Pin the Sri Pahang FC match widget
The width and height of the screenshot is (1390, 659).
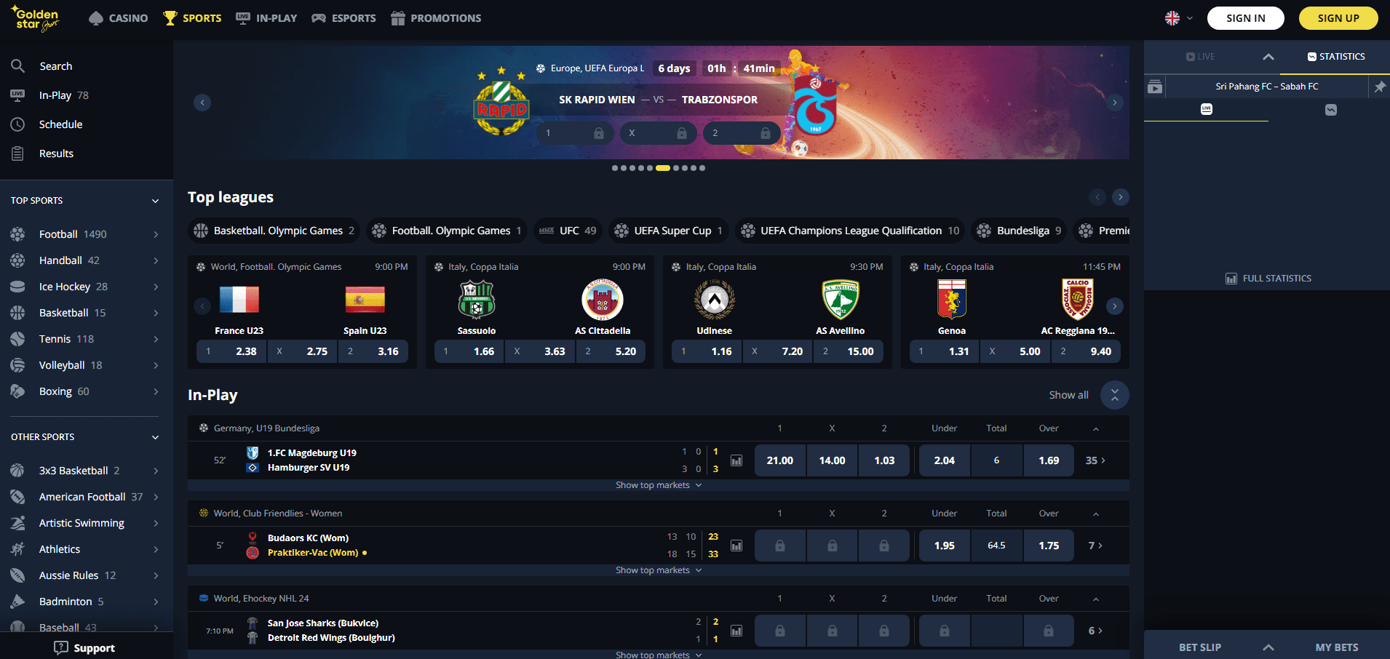1380,87
